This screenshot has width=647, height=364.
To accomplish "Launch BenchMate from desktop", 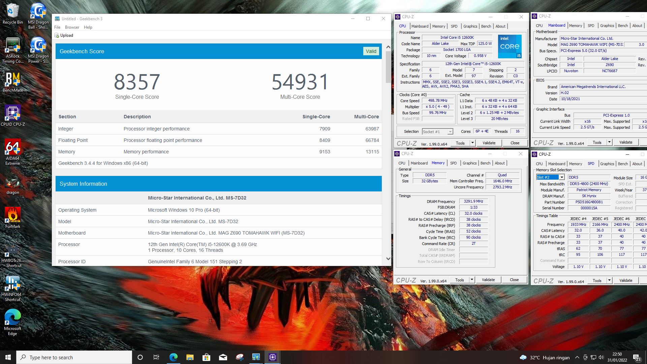I will tap(12, 83).
